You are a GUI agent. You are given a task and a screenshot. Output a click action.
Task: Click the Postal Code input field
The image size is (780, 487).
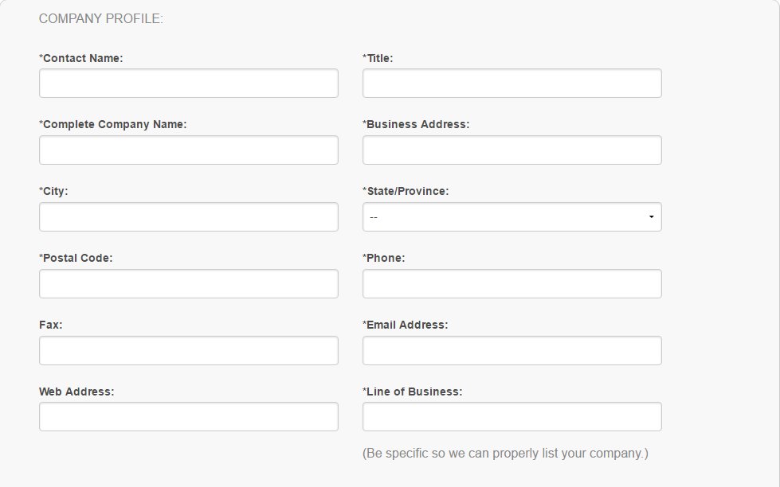pyautogui.click(x=188, y=284)
